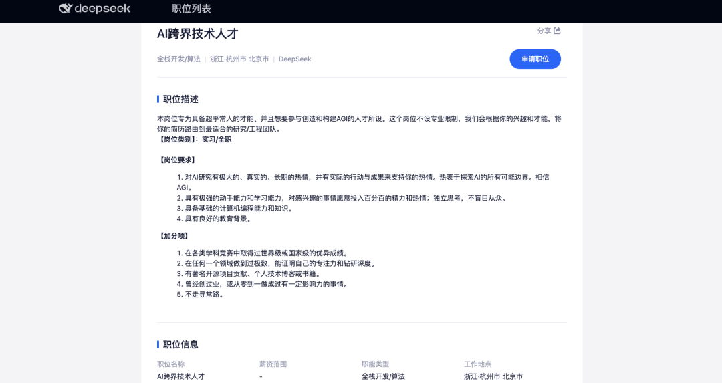This screenshot has width=722, height=383.
Task: Click requirement 4 具有良好的教育背景
Action: (214, 219)
